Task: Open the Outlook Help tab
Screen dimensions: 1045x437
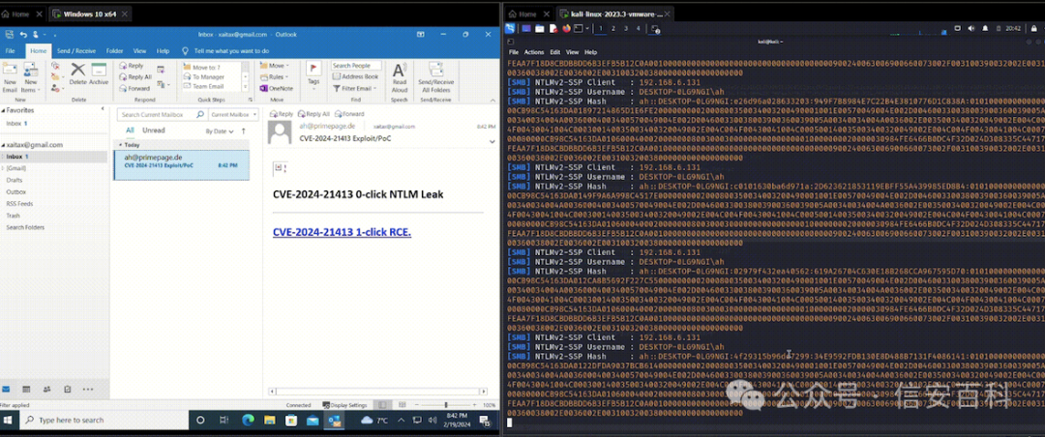Action: 163,50
